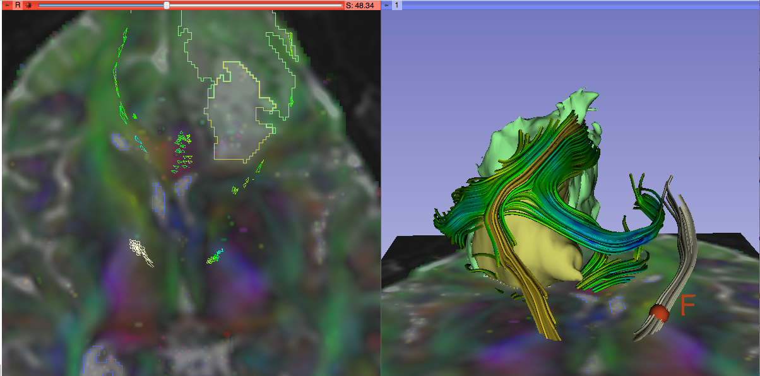Click the blue title bar of 3D view
The image size is (760, 376).
pos(568,5)
